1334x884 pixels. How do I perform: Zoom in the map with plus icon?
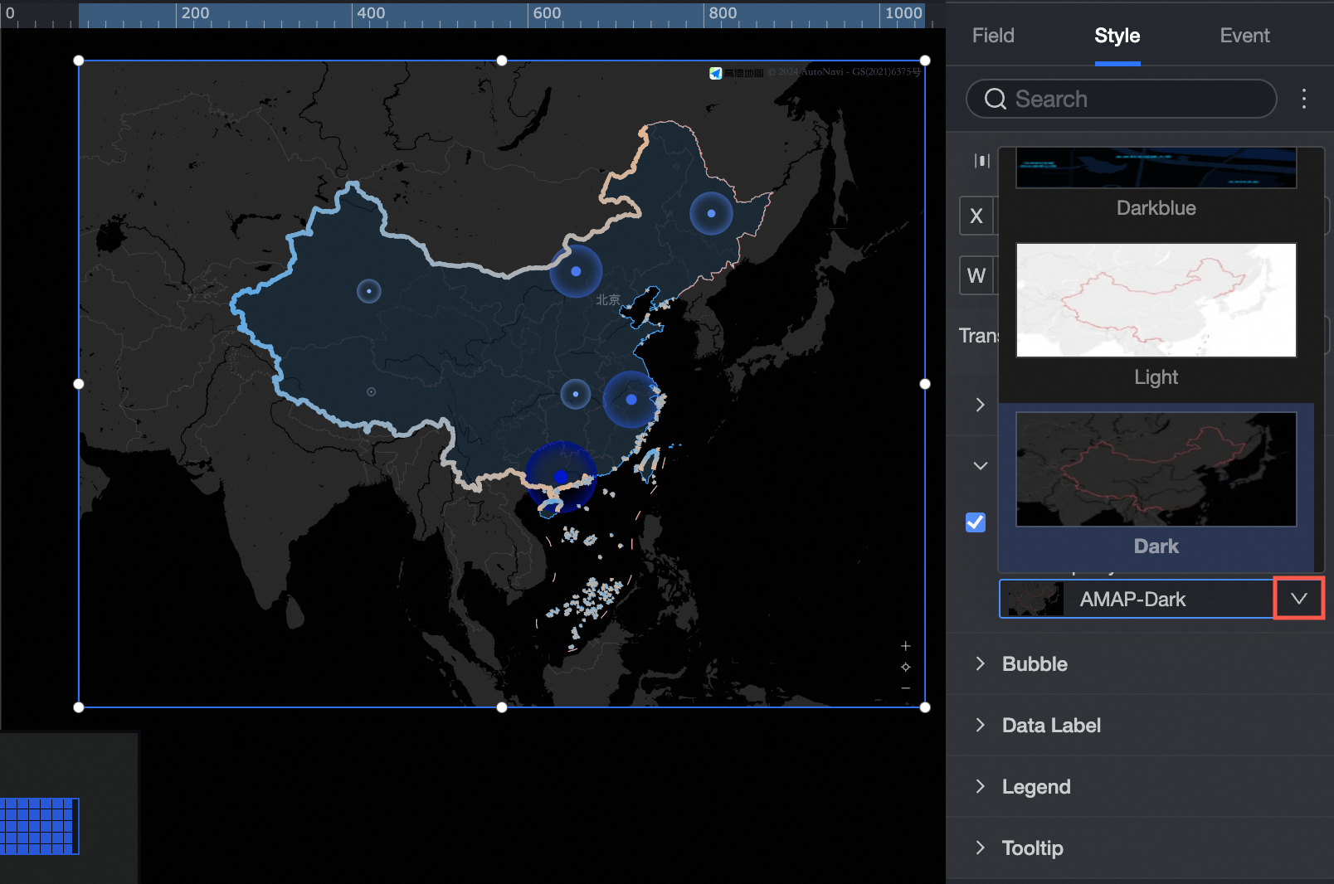coord(906,646)
